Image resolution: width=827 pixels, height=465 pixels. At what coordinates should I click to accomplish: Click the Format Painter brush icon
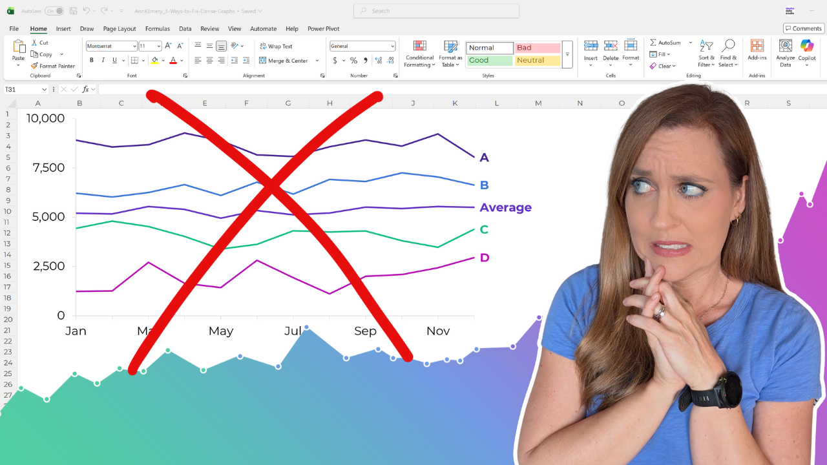click(35, 66)
